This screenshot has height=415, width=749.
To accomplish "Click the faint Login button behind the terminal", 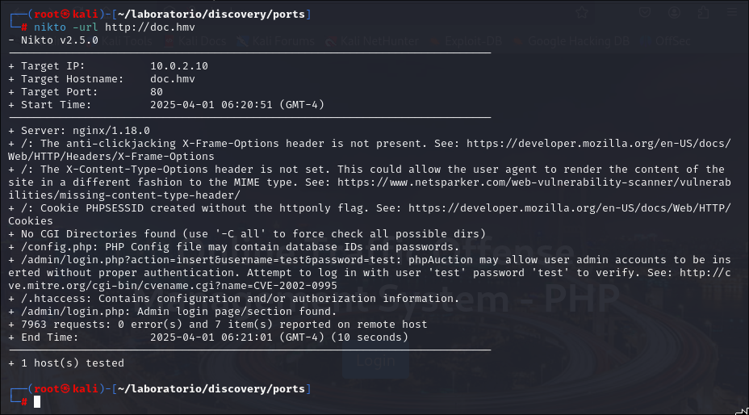I will (376, 360).
